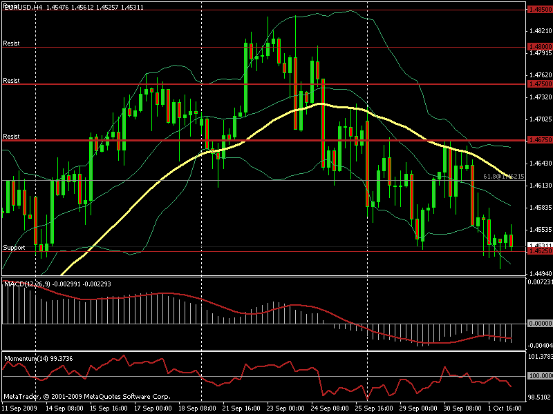This screenshot has height=414, width=553.
Task: Click the 11 Sep 2009 date label
Action: tap(19, 408)
